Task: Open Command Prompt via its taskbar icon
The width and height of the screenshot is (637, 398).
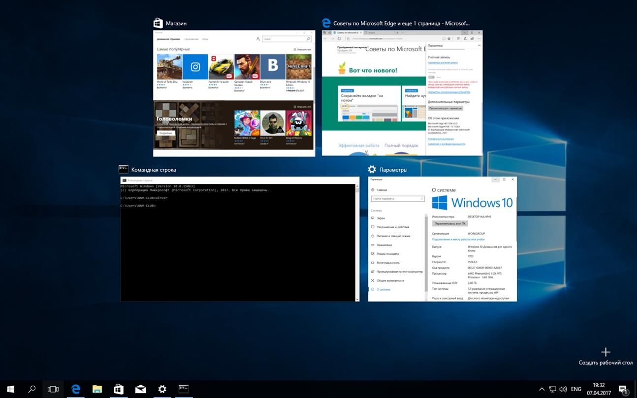Action: [184, 389]
